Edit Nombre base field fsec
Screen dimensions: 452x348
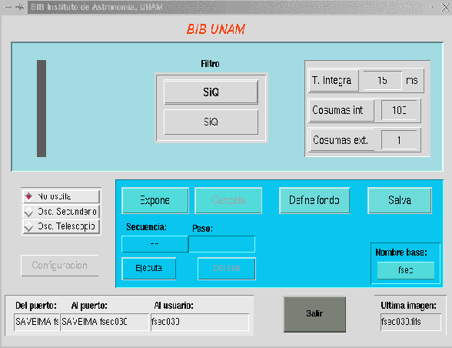click(x=406, y=270)
